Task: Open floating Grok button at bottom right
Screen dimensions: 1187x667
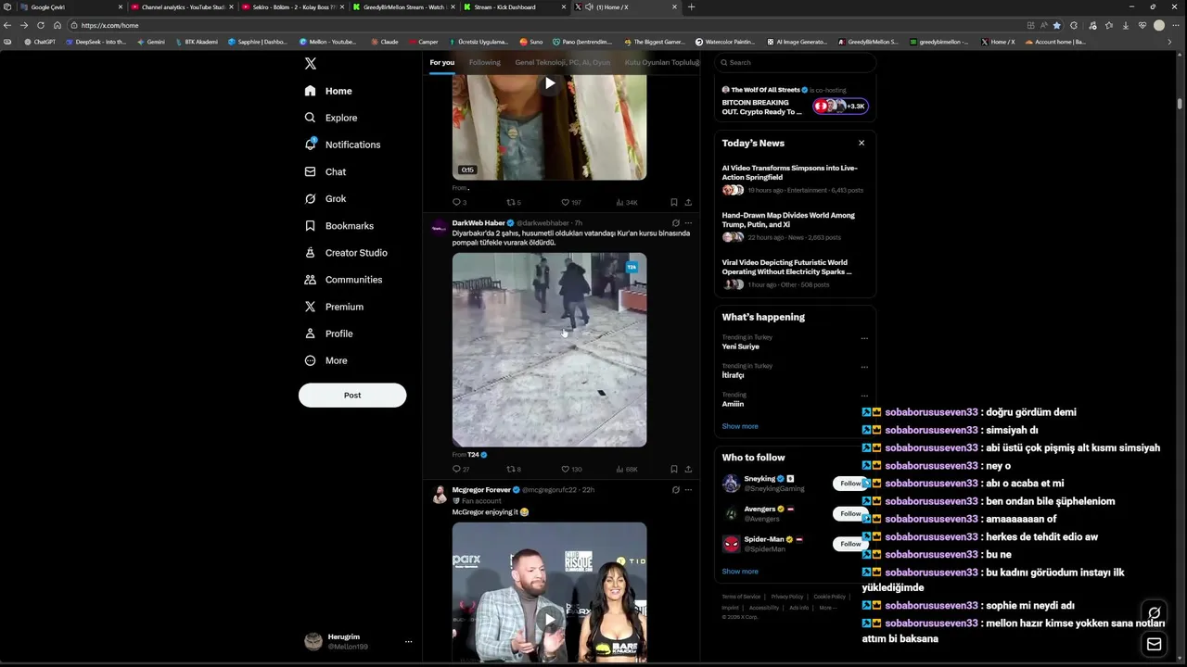Action: (x=1154, y=612)
